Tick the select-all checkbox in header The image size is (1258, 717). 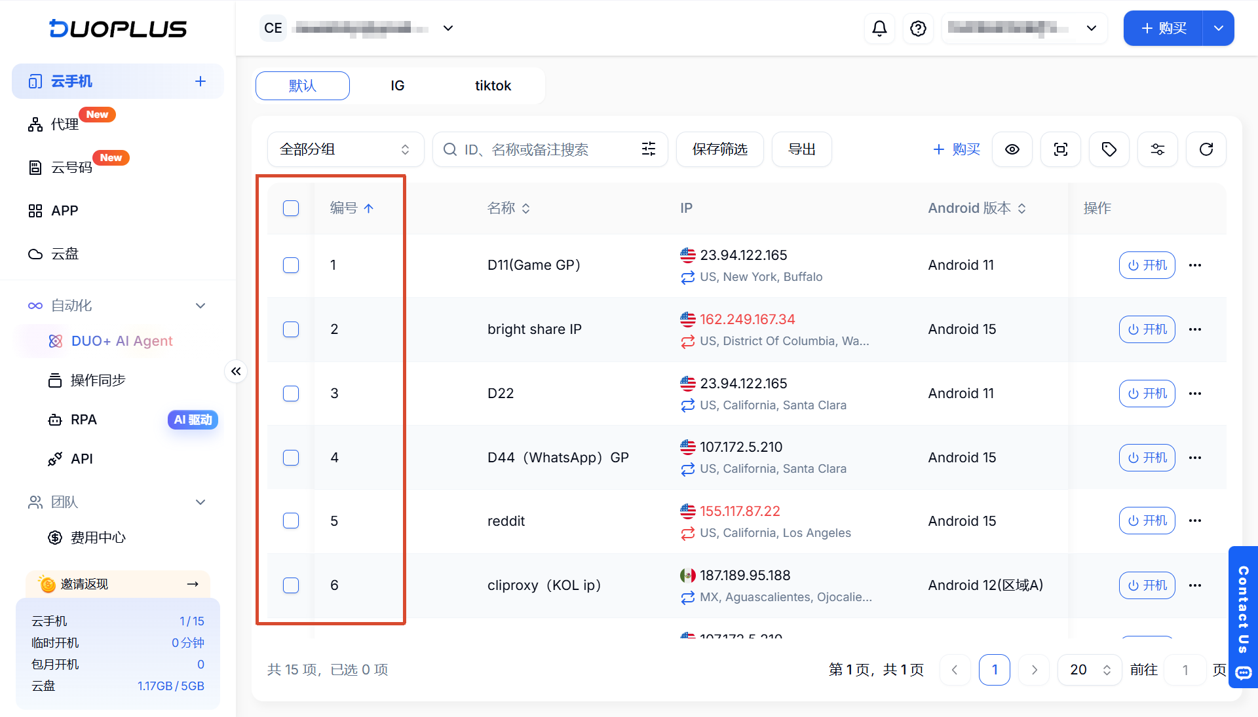tap(291, 208)
